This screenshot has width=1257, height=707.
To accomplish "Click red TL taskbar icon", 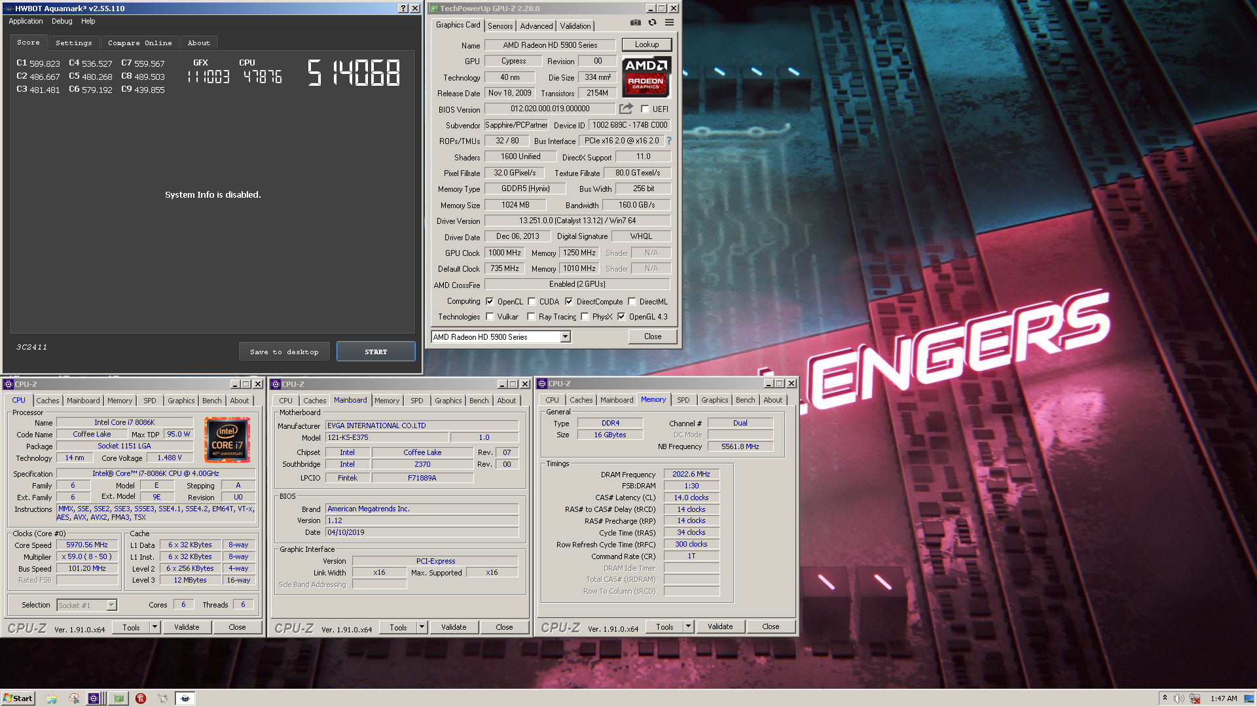I will coord(141,698).
